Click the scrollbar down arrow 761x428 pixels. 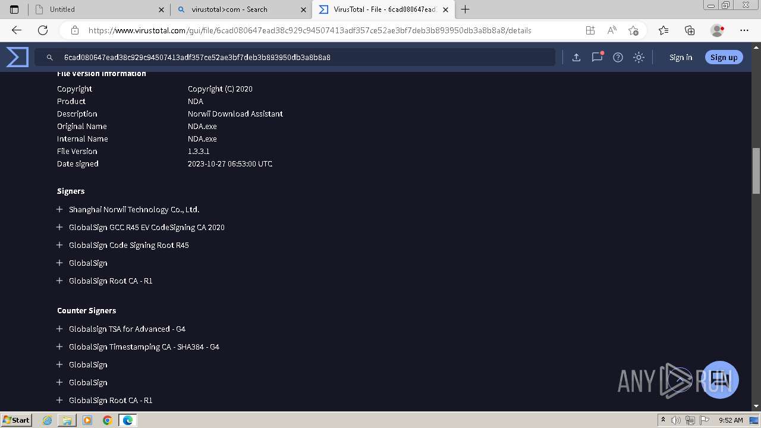coord(756,406)
